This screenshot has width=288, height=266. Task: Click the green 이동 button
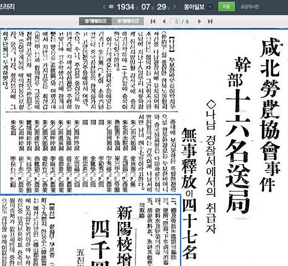pyautogui.click(x=226, y=7)
